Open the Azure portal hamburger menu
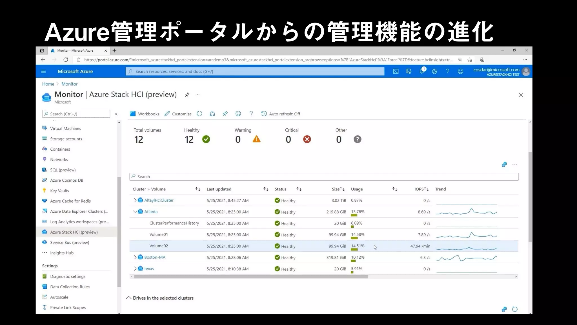 43,71
